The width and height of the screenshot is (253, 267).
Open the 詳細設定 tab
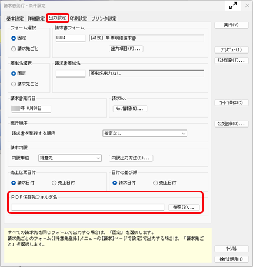click(x=36, y=19)
